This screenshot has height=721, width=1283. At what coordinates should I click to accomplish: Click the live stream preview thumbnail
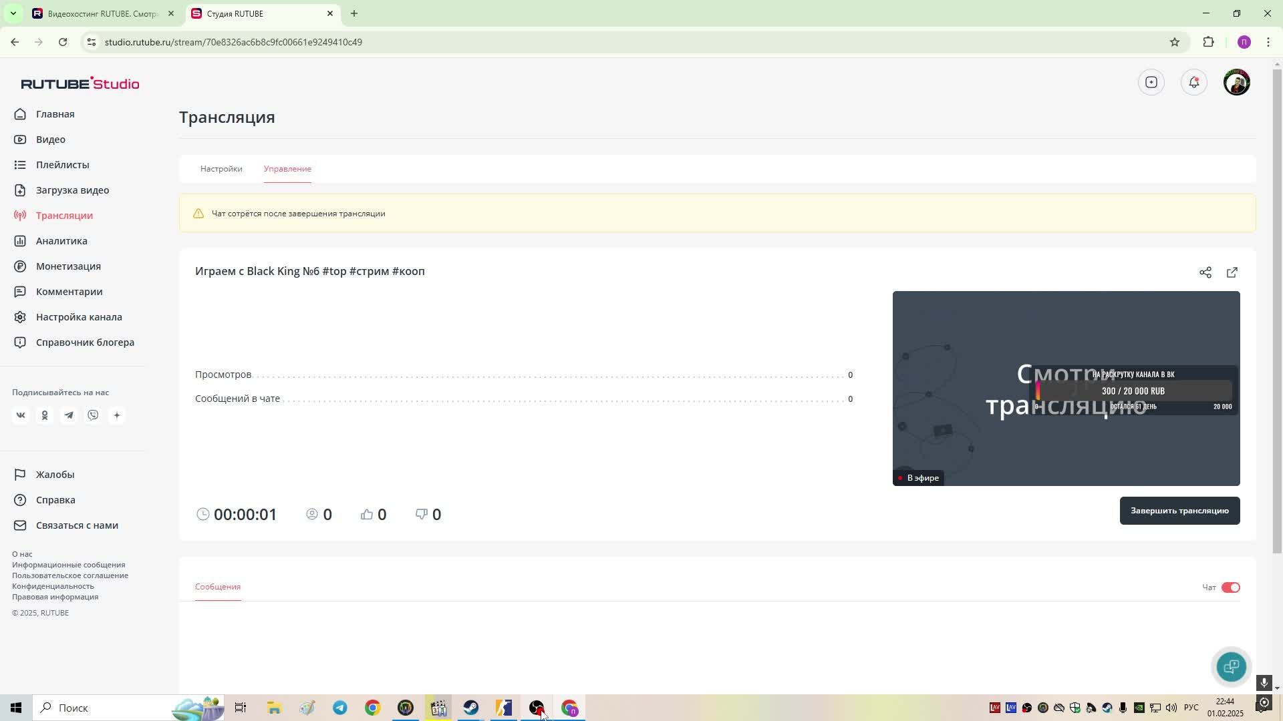(x=1065, y=388)
